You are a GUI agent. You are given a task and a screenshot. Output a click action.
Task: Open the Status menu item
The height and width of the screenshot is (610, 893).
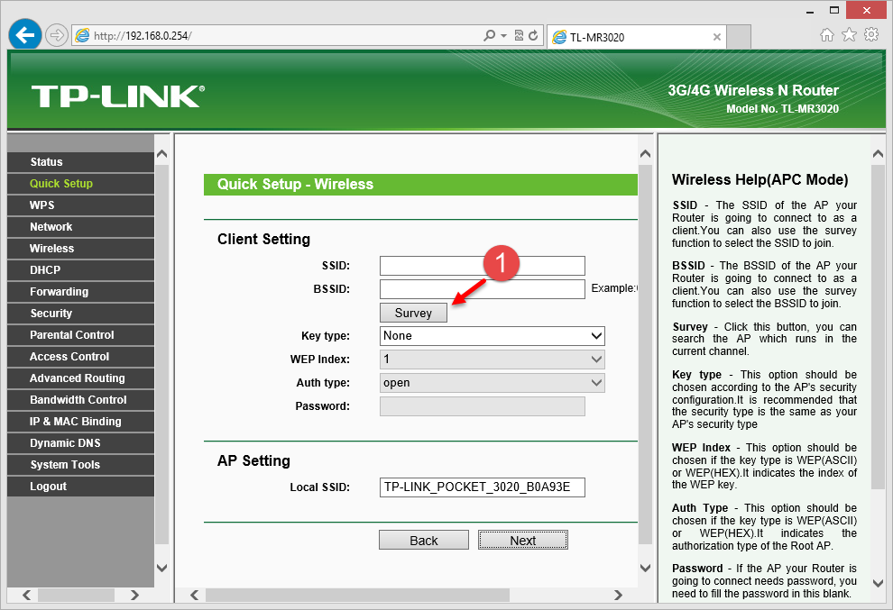(x=80, y=161)
